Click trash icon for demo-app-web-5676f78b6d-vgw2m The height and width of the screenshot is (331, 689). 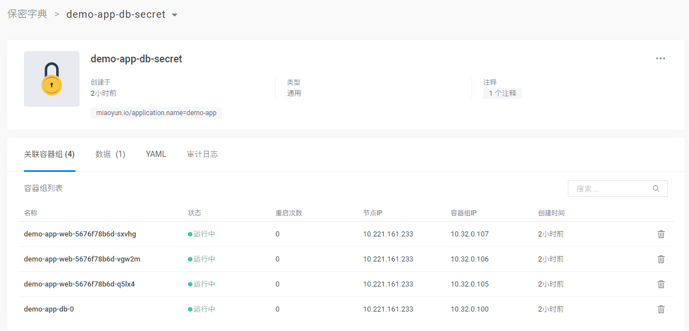coord(661,259)
